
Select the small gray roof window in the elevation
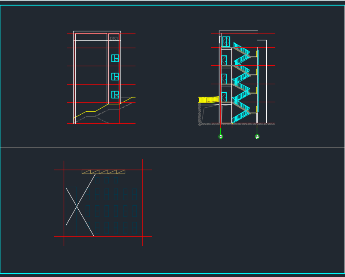coord(114,39)
